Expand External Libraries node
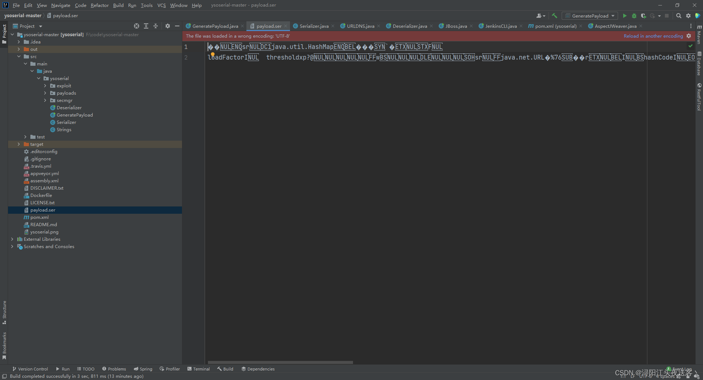 tap(12, 239)
